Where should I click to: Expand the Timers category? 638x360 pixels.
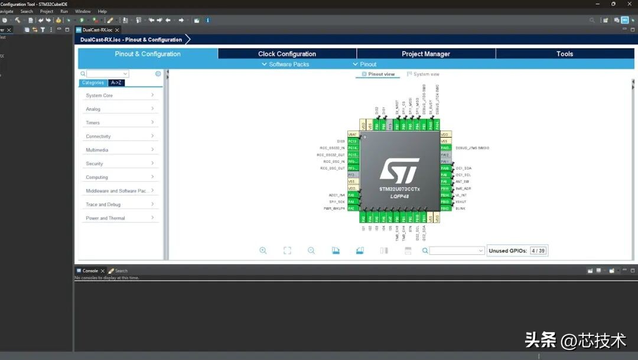[x=119, y=122]
